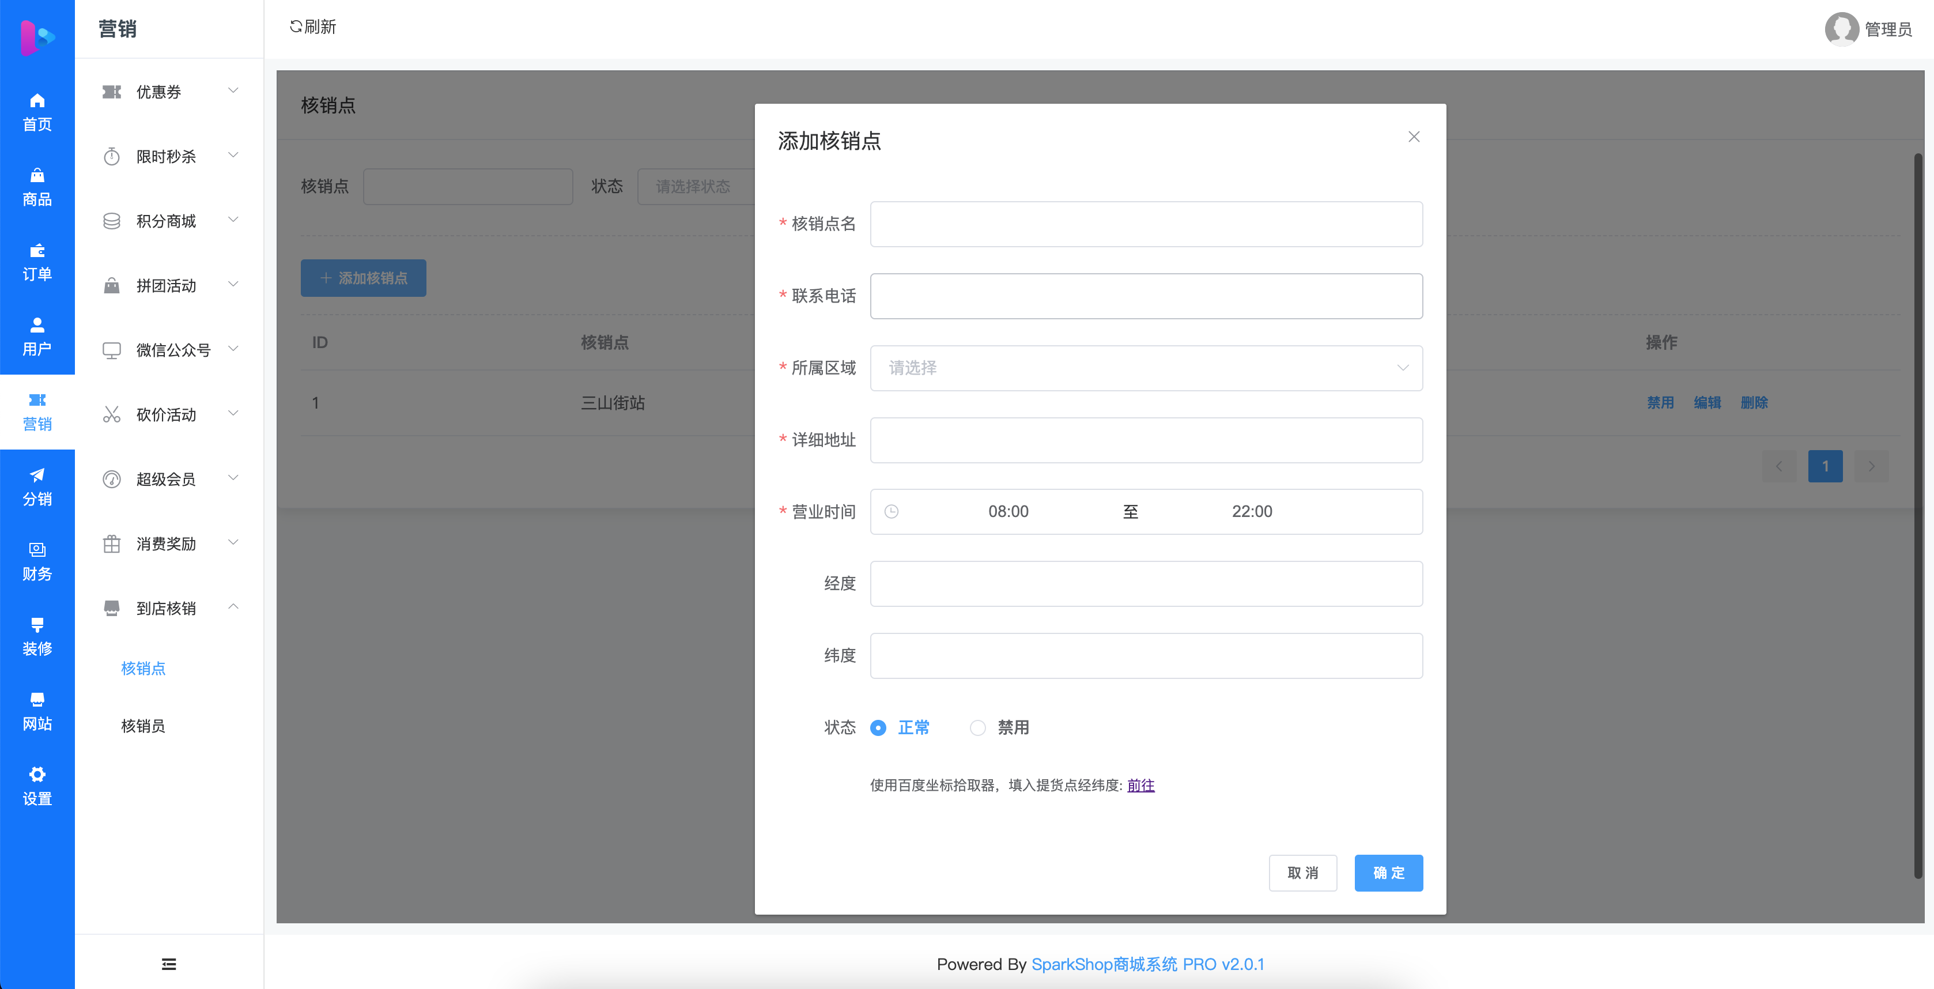Click the 超级会员 icon

tap(112, 479)
